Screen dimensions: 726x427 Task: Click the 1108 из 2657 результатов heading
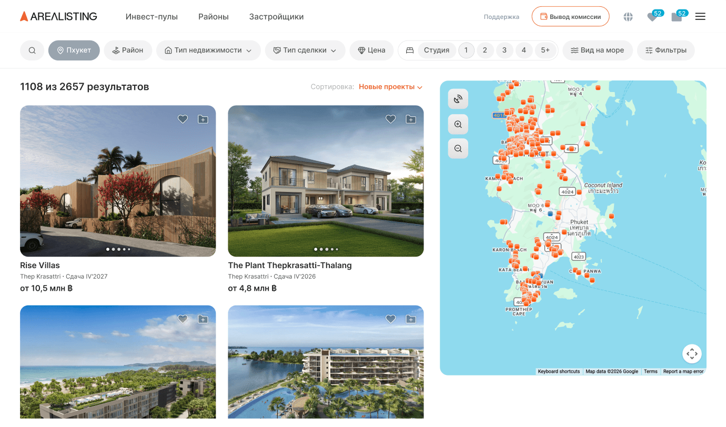point(85,87)
